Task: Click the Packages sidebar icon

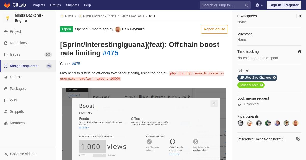Action: (x=6, y=89)
